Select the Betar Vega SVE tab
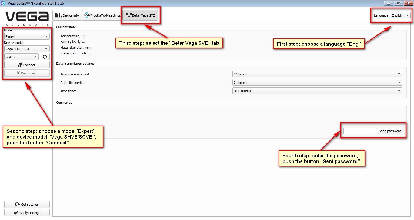Viewport: 414px width, 220px height. (140, 15)
